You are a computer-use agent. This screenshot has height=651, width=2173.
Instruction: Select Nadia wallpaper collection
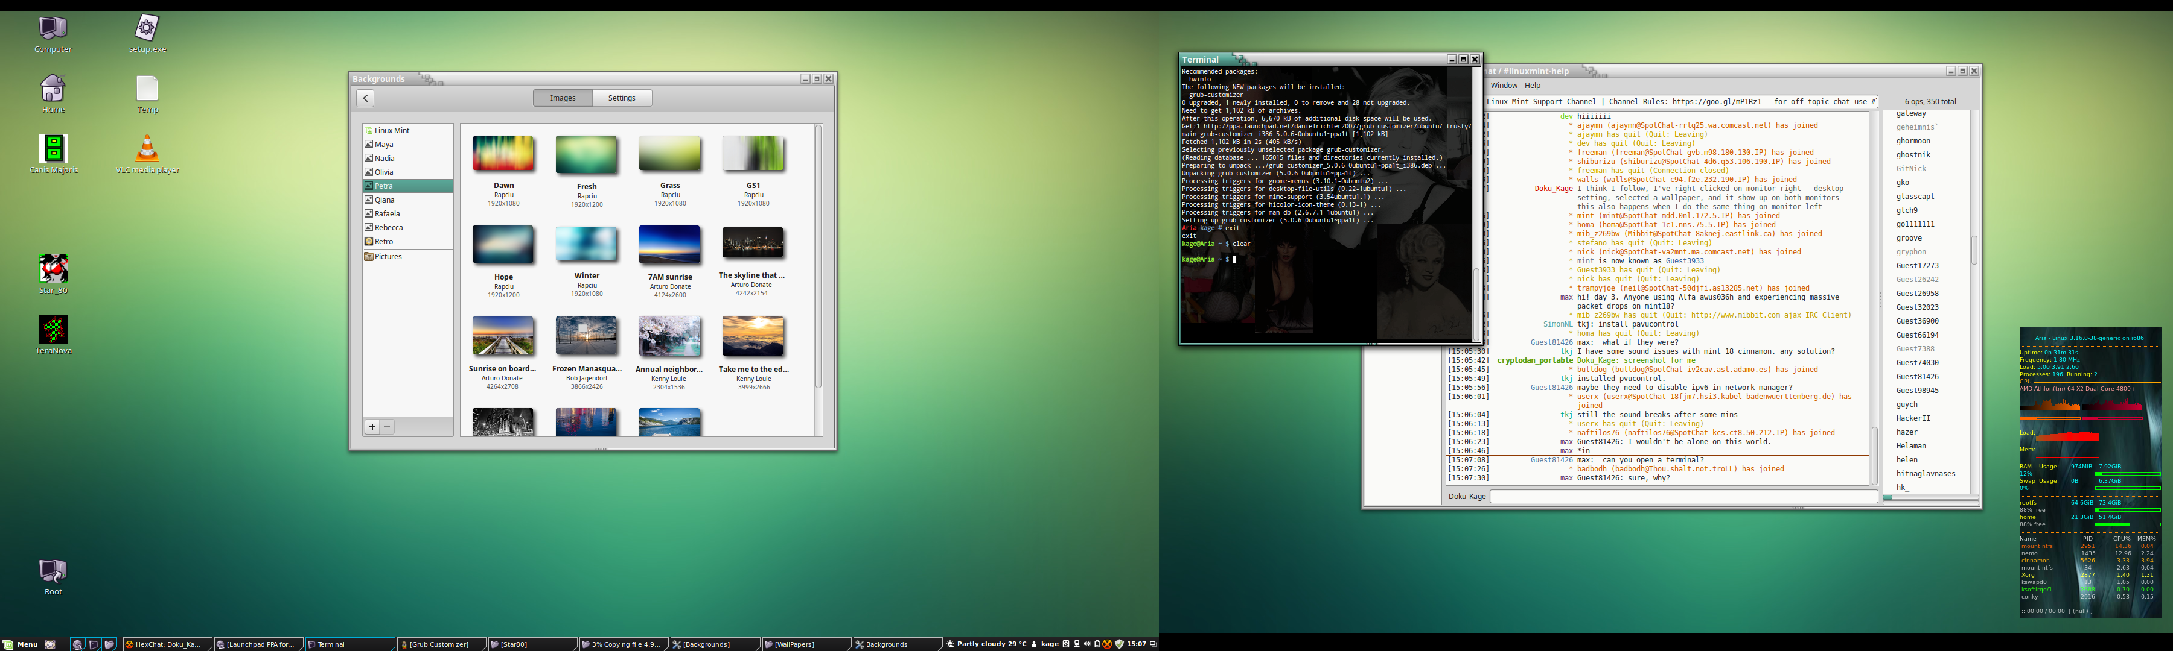pyautogui.click(x=407, y=159)
